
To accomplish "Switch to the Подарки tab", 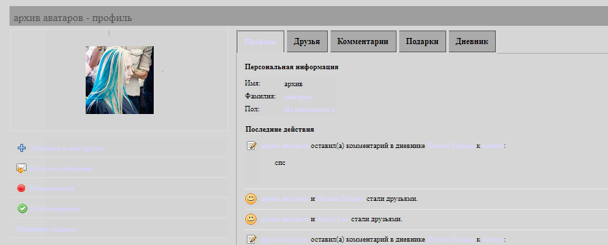I will click(422, 41).
